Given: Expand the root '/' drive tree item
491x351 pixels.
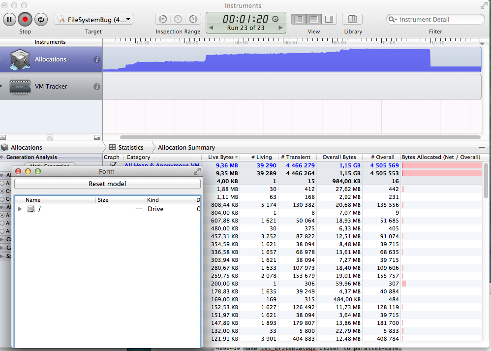Looking at the screenshot, I should (20, 209).
